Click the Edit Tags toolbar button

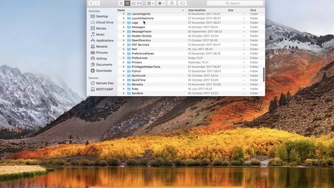183,3
